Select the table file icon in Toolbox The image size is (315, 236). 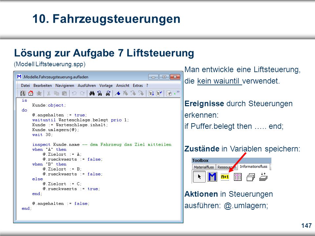(238, 177)
